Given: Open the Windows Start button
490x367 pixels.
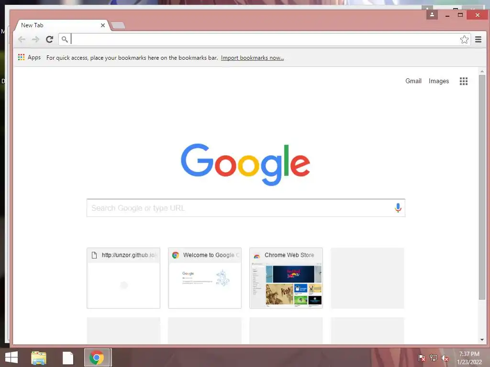Looking at the screenshot, I should [11, 357].
